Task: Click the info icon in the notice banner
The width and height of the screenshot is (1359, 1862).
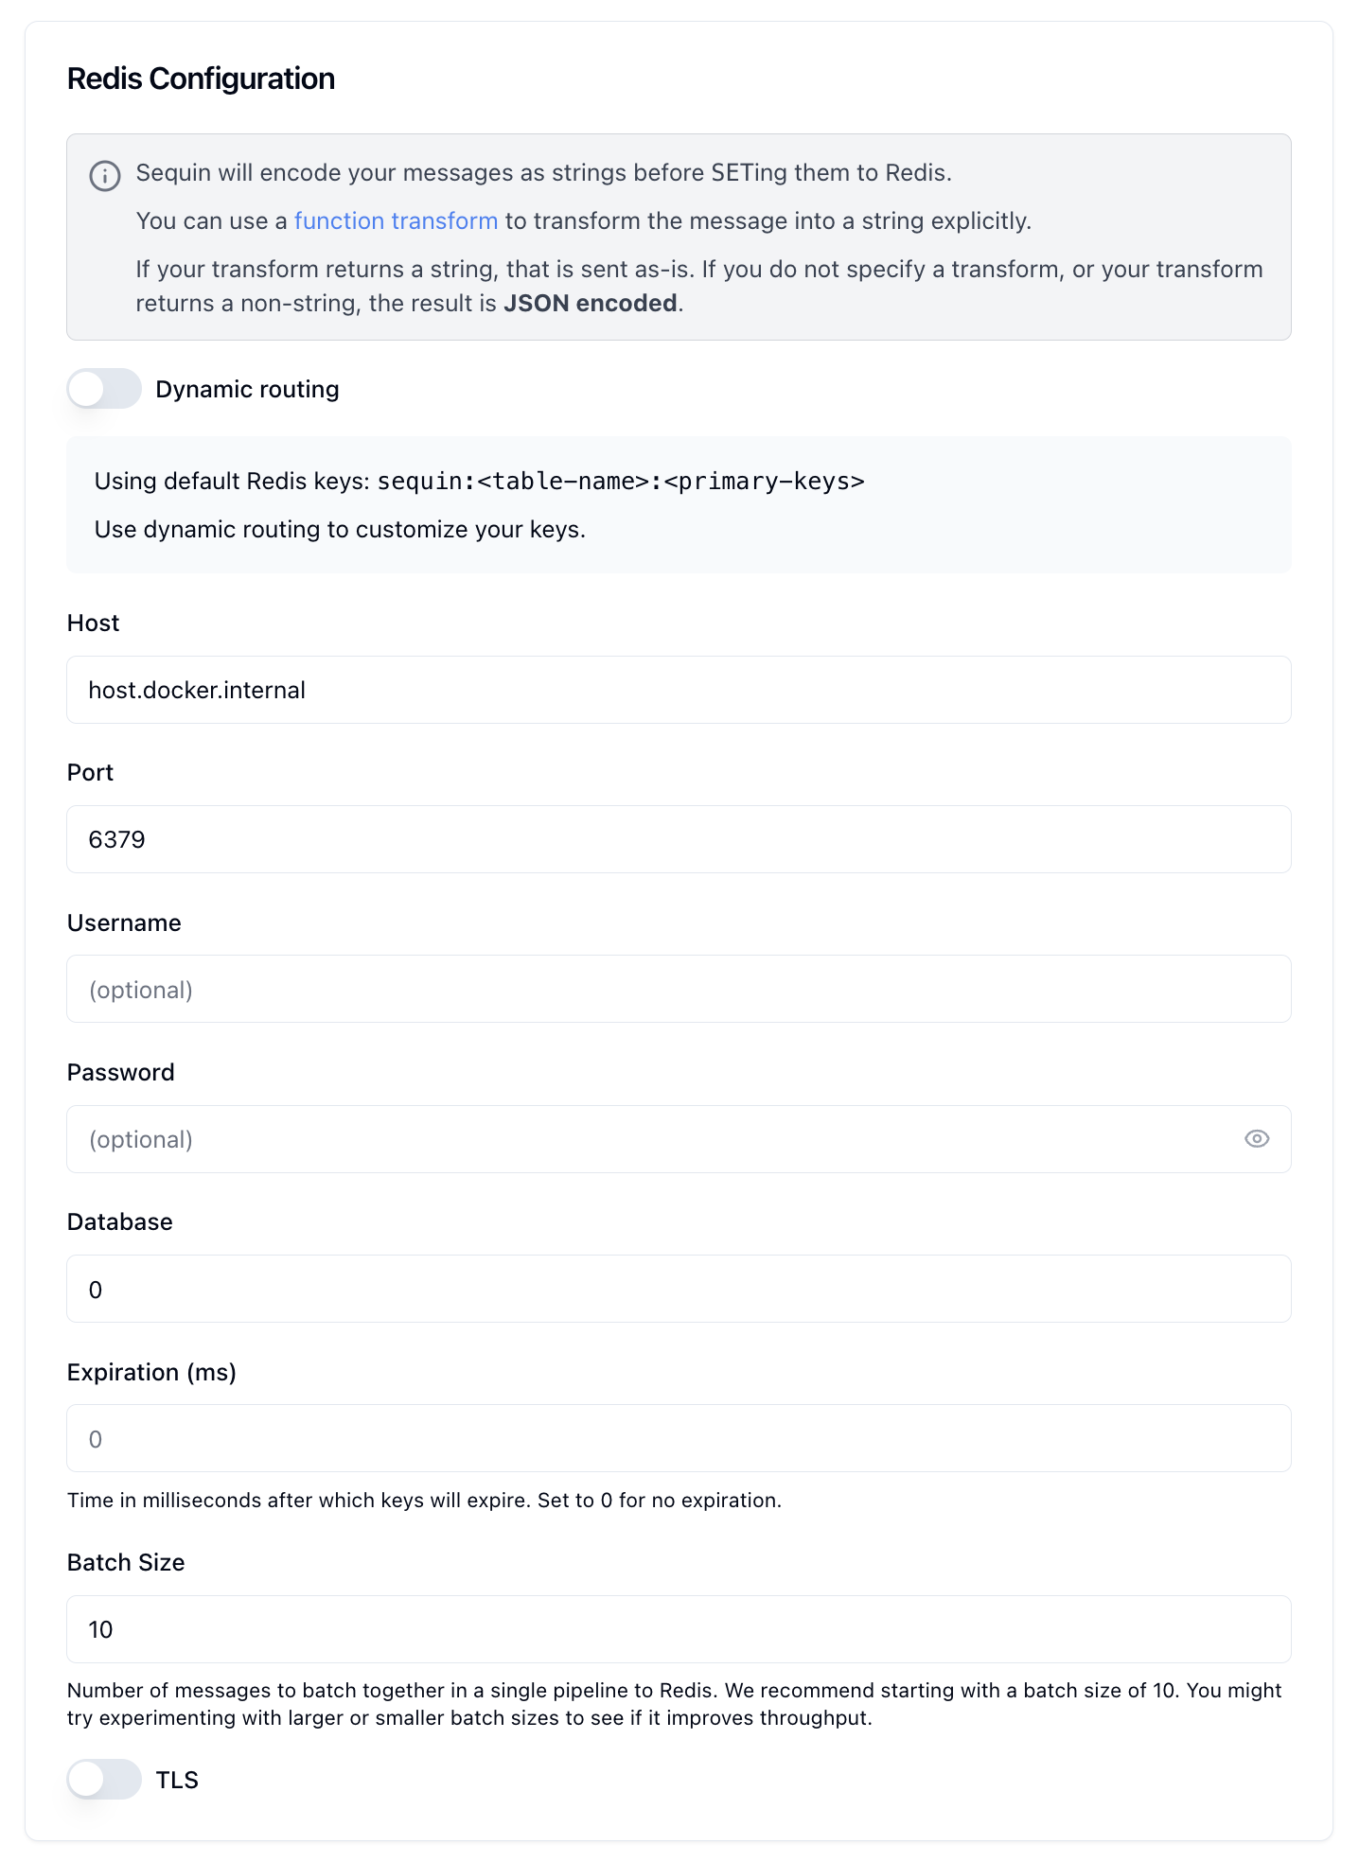Action: click(x=105, y=175)
